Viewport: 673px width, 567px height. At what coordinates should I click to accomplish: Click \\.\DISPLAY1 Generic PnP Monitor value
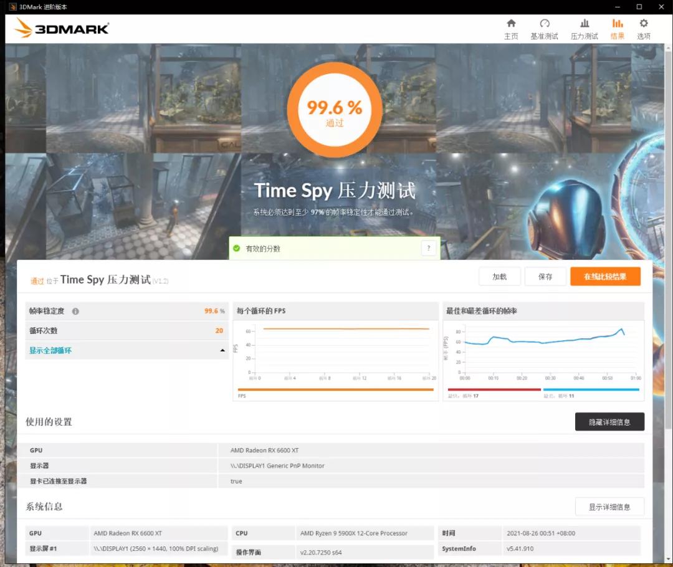click(277, 465)
